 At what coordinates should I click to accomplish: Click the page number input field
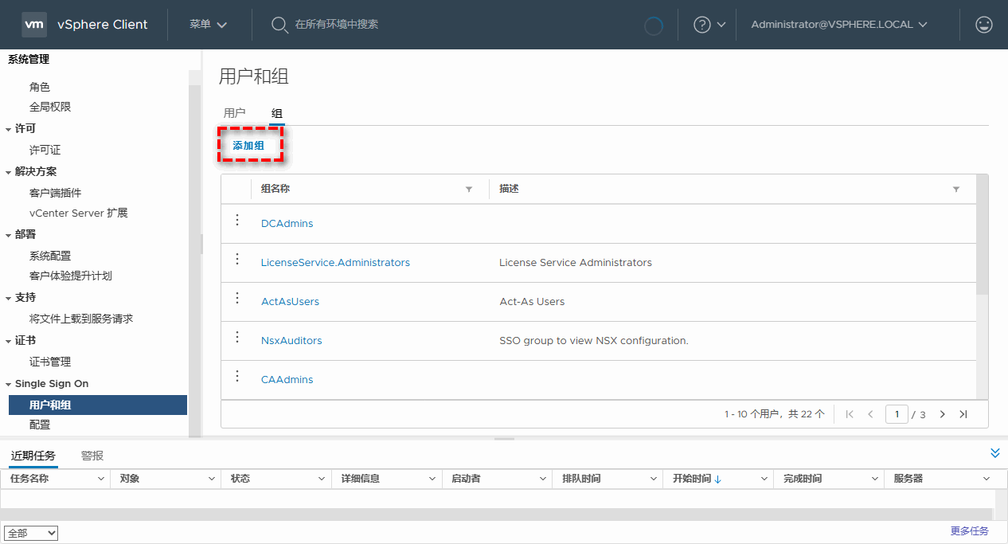[897, 414]
